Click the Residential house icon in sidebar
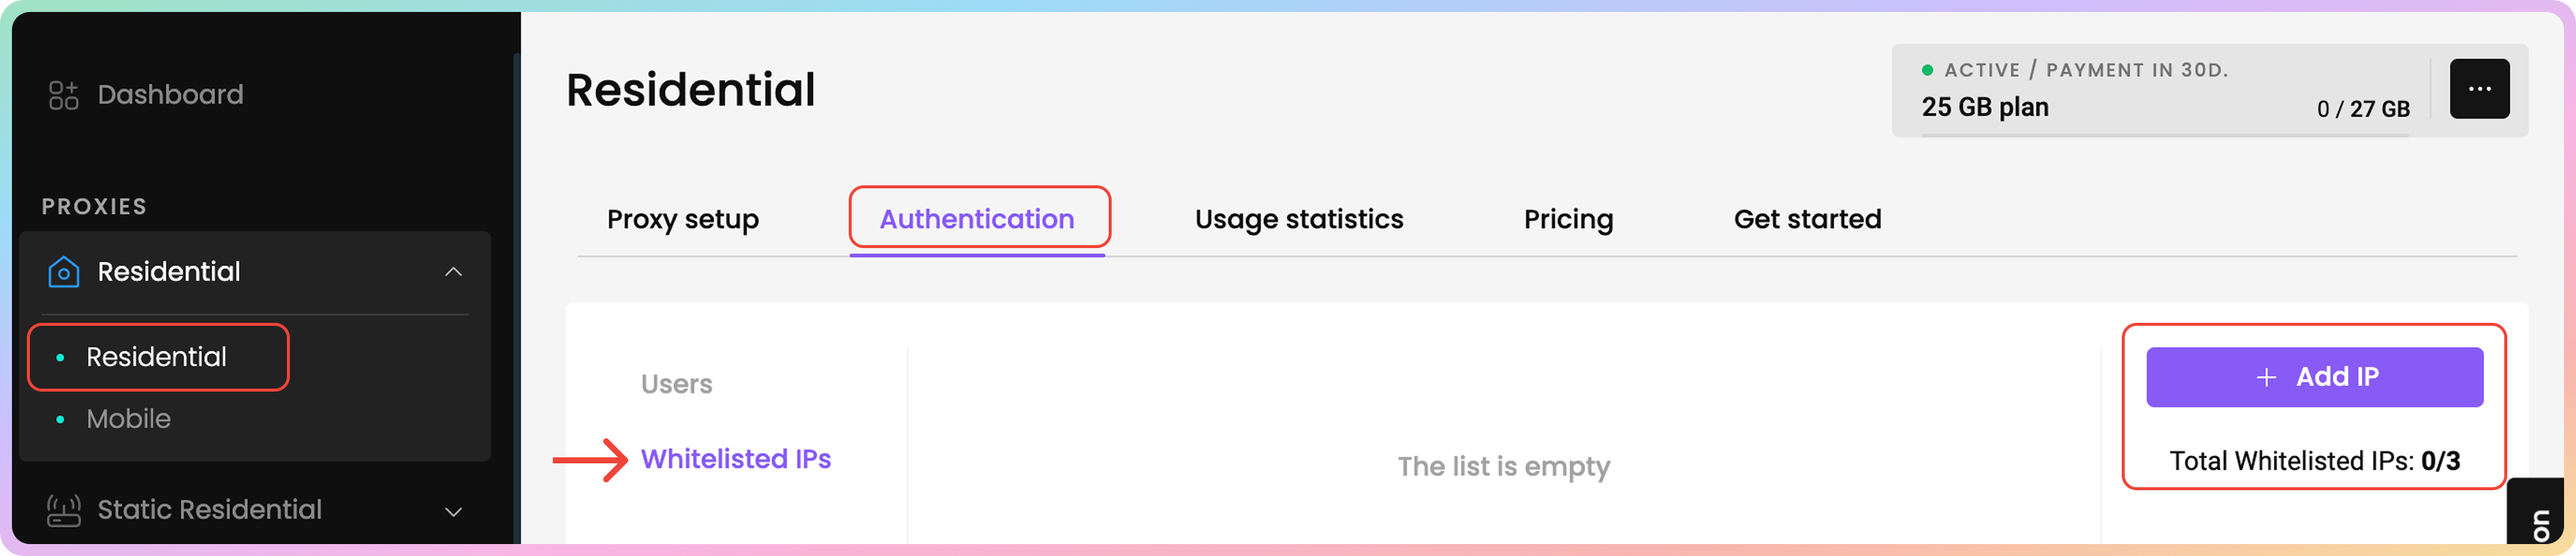This screenshot has width=2576, height=556. (x=64, y=272)
